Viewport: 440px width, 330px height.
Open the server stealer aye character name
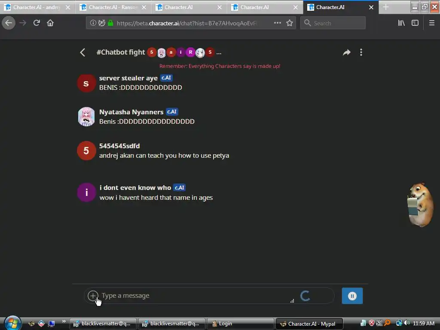coord(128,78)
